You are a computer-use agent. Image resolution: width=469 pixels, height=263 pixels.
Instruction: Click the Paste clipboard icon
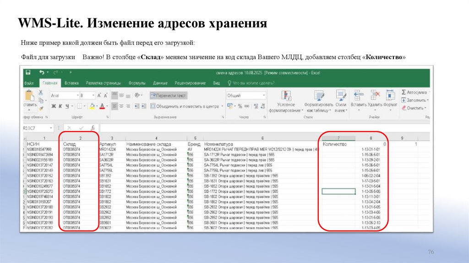(x=30, y=95)
